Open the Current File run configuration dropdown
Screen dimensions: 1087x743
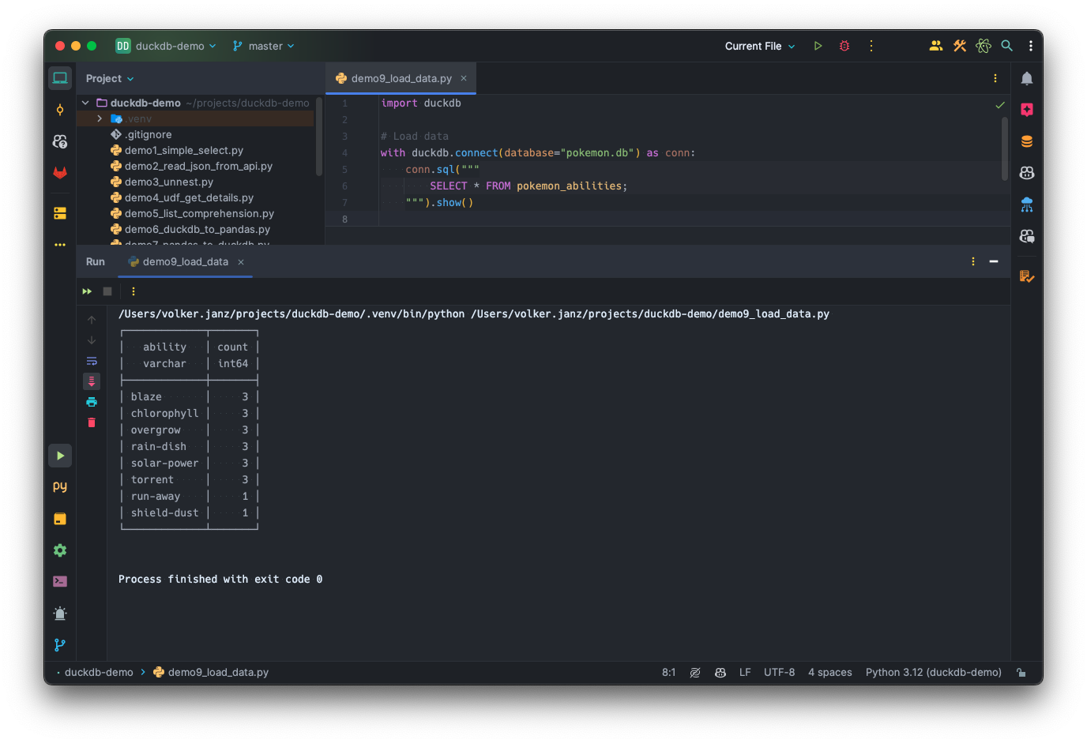757,46
